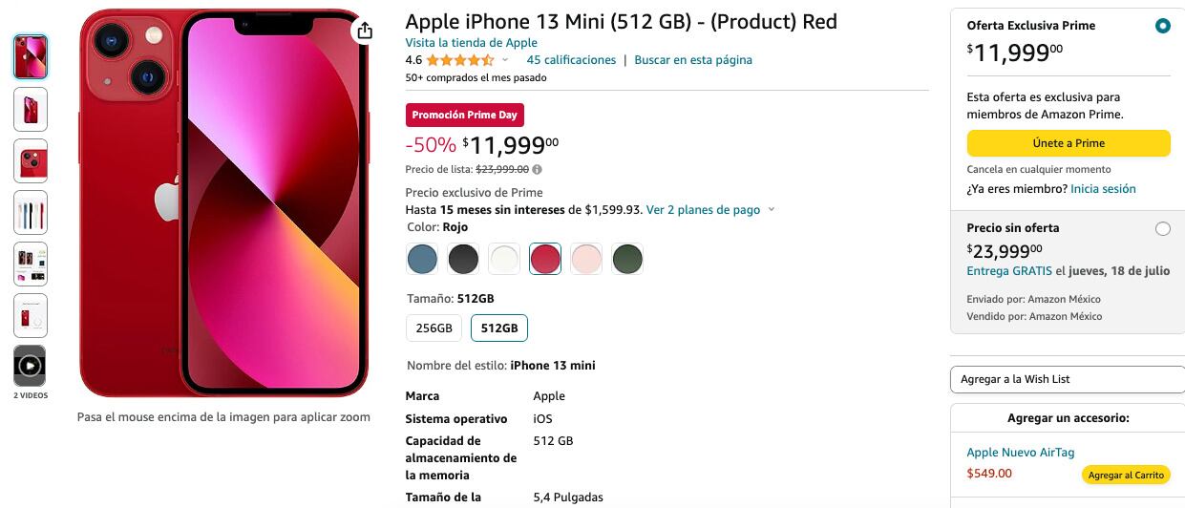Click the share icon on product image
1185x508 pixels.
(x=364, y=31)
